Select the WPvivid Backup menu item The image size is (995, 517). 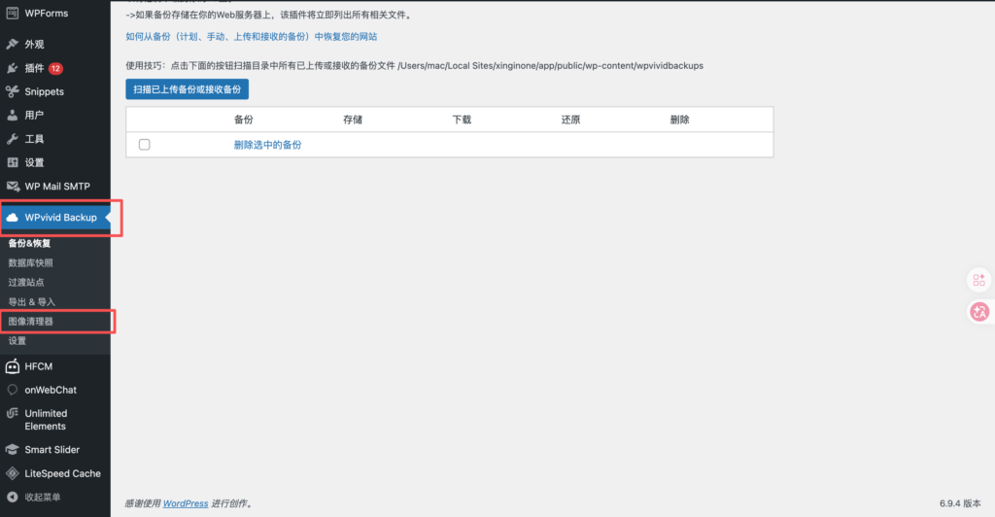(x=55, y=218)
